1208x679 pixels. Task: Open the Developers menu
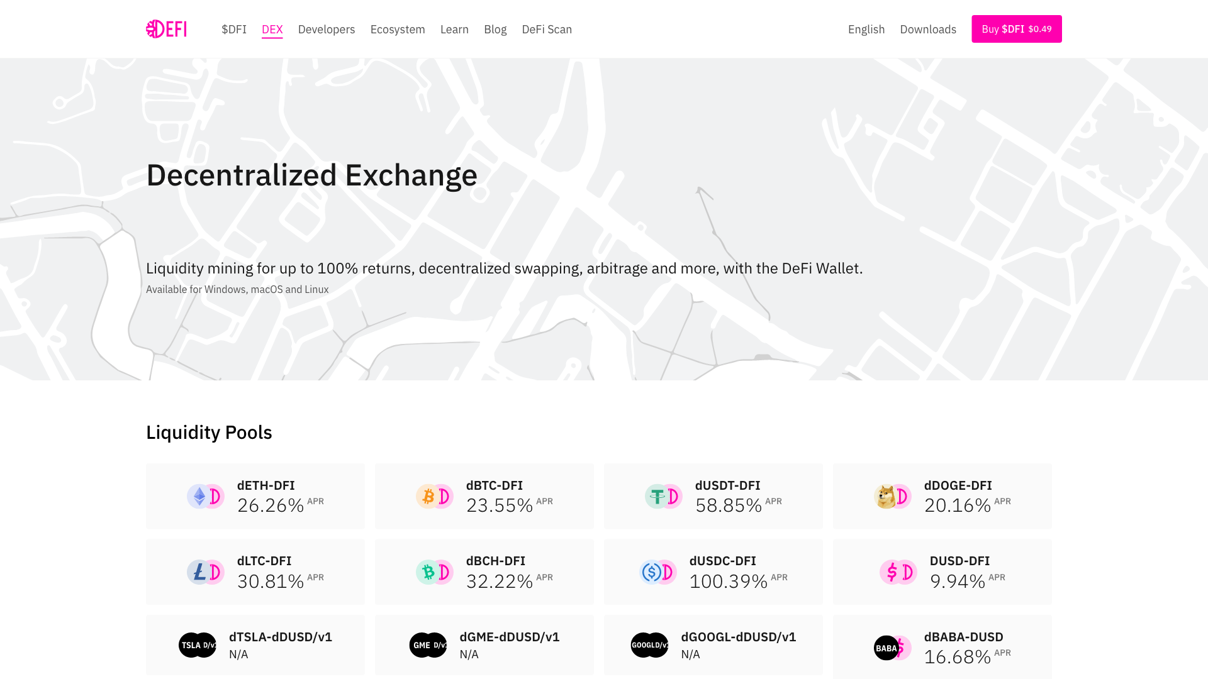coord(327,30)
